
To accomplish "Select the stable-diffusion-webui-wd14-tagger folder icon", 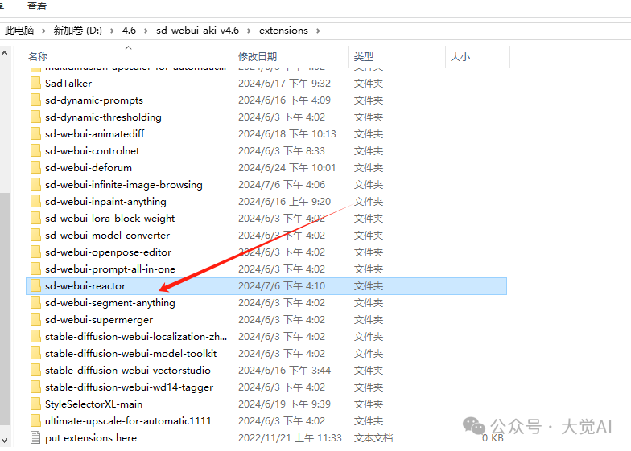I will [x=35, y=387].
